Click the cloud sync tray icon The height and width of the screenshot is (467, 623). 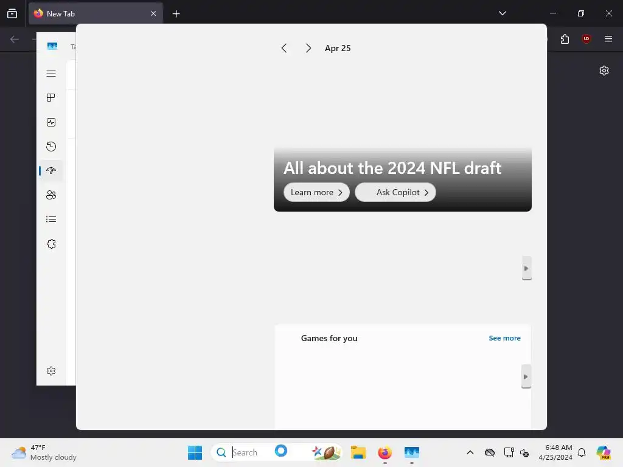click(490, 452)
